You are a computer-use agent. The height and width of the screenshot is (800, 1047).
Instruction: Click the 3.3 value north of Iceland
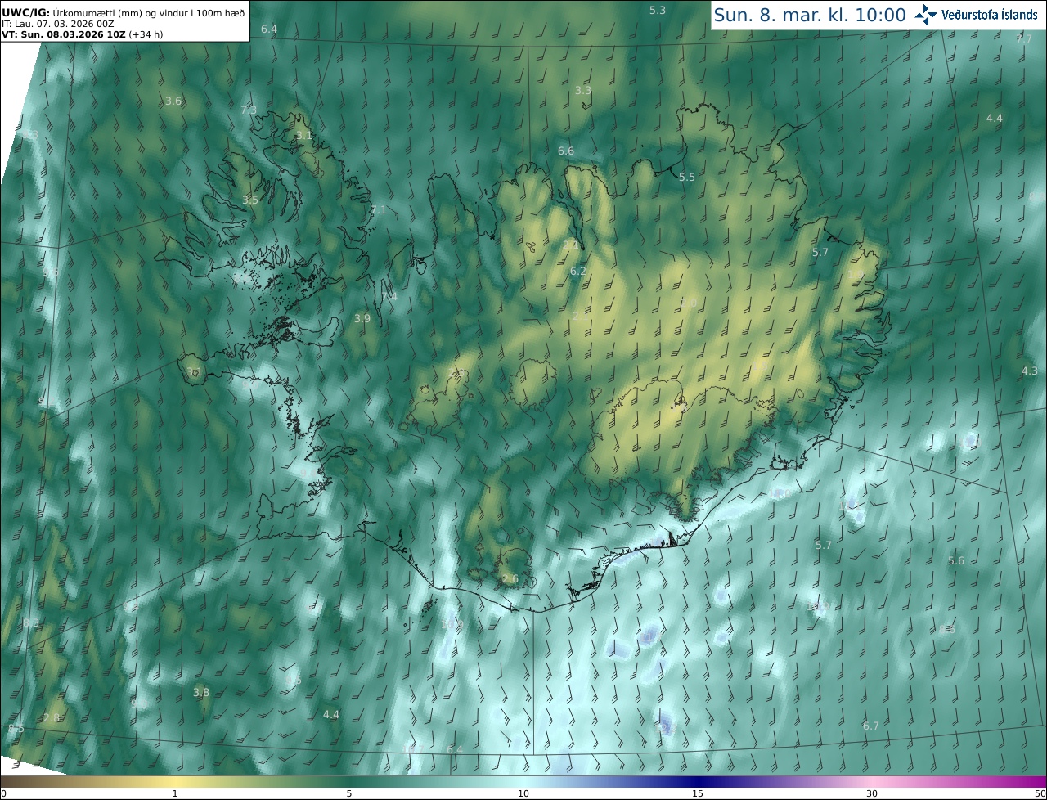[583, 90]
